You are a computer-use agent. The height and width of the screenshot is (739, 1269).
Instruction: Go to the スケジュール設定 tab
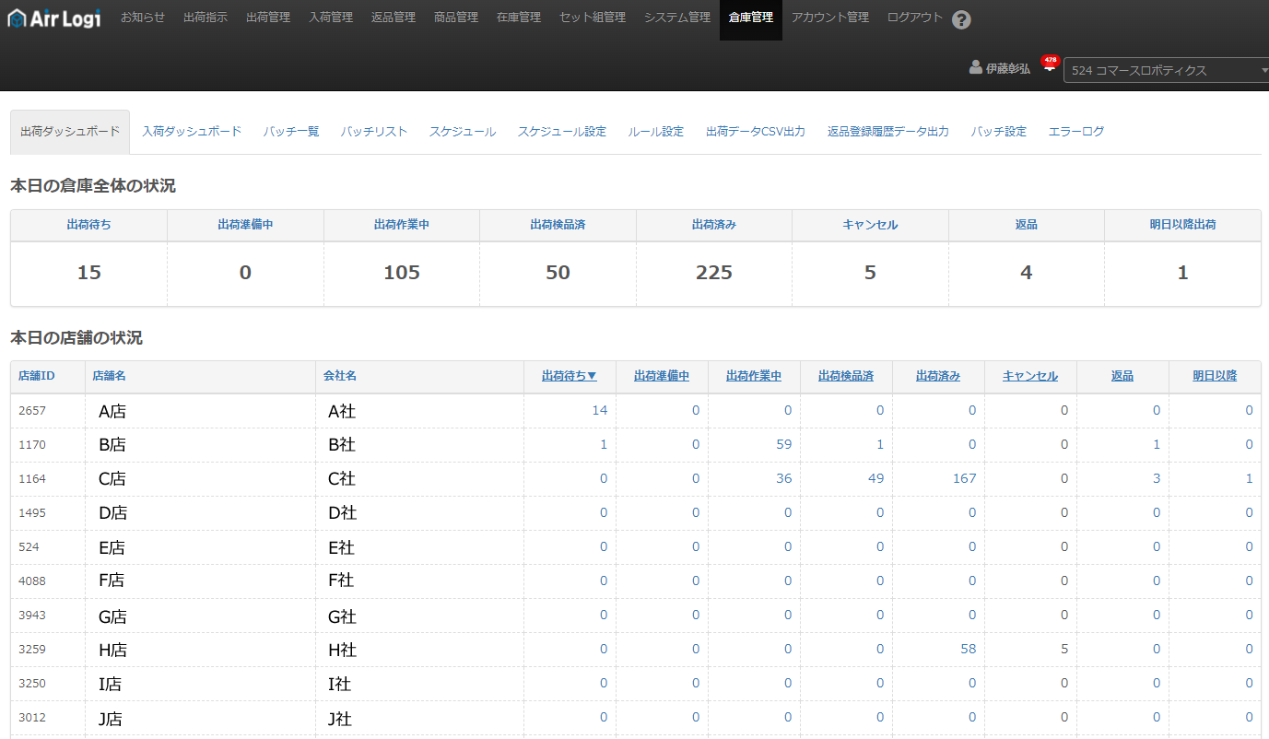coord(562,132)
